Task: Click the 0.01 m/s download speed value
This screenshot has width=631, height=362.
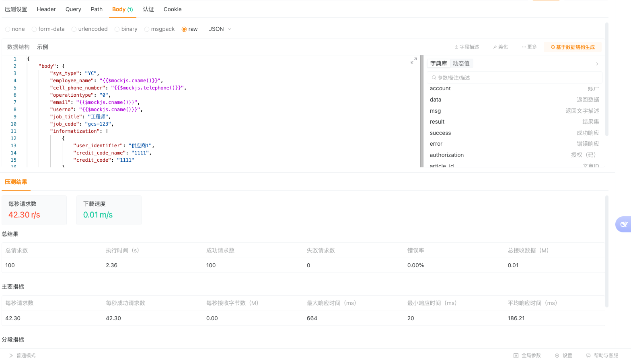Action: [x=98, y=215]
